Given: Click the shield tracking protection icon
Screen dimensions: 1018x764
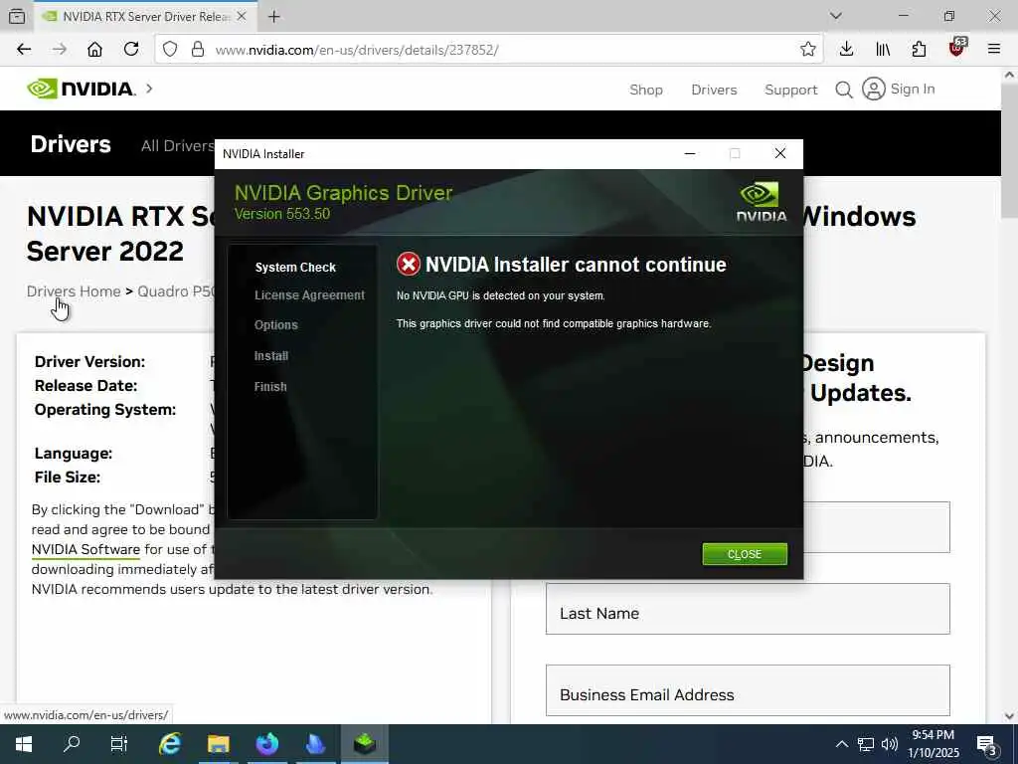Looking at the screenshot, I should [169, 50].
